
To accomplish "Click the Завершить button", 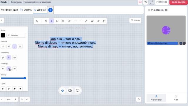I will 178,2.
